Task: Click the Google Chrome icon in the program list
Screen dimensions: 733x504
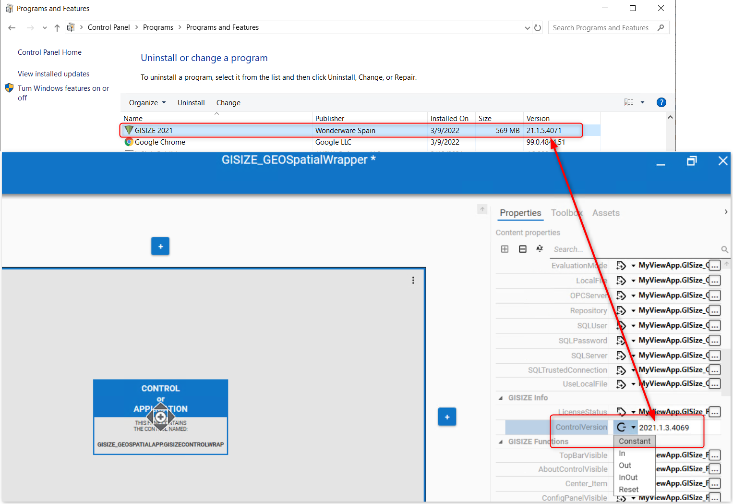Action: coord(129,142)
